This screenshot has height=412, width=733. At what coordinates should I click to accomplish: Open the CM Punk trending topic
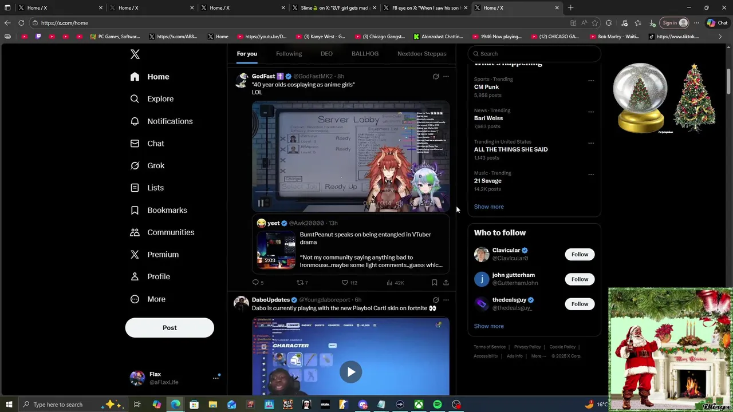click(486, 87)
